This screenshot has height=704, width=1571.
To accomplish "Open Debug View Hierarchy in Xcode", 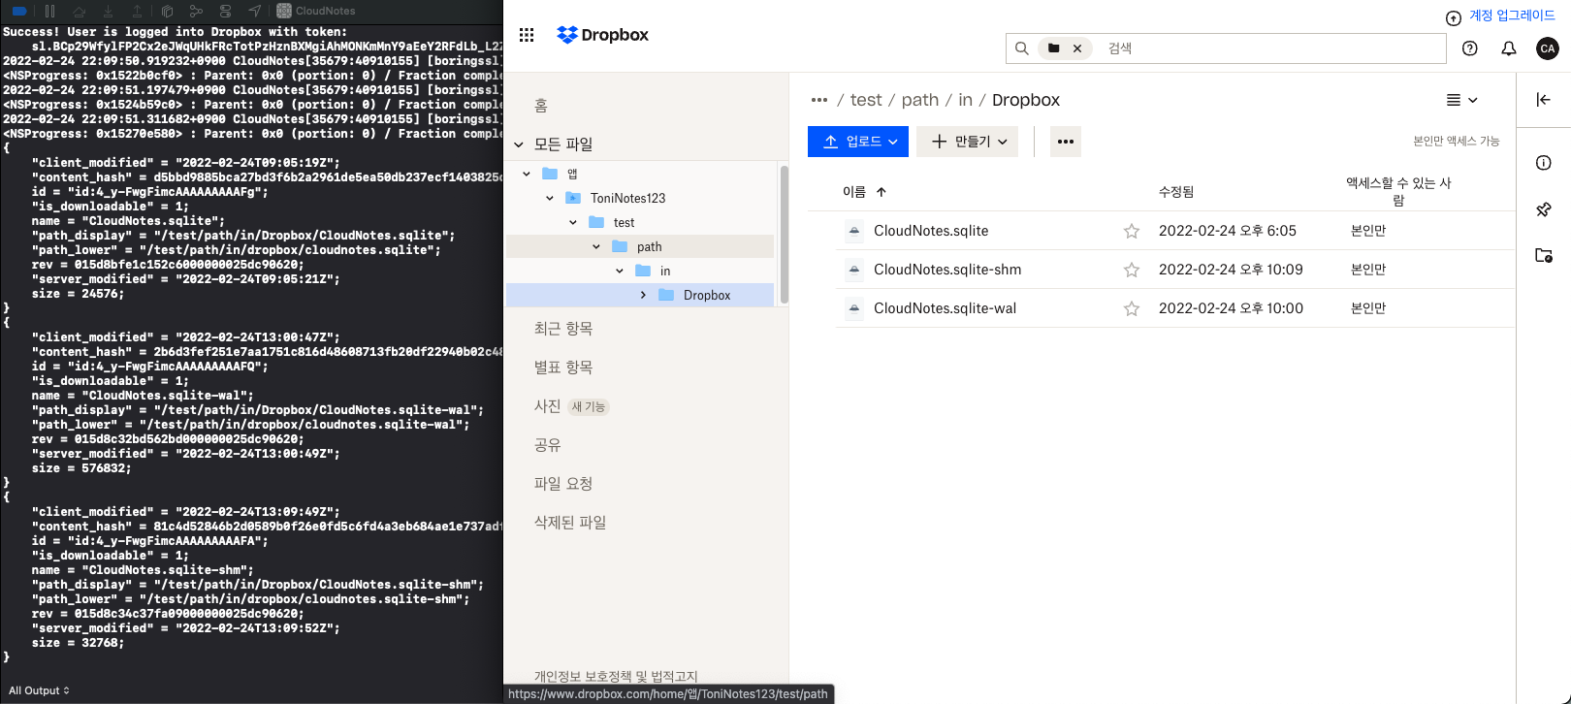I will point(167,11).
